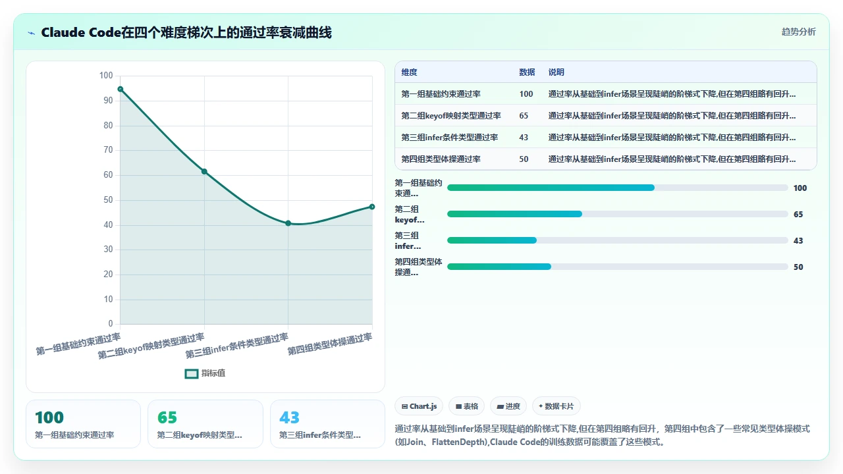
Task: Click progress value 65 beside second bar
Action: pos(798,215)
